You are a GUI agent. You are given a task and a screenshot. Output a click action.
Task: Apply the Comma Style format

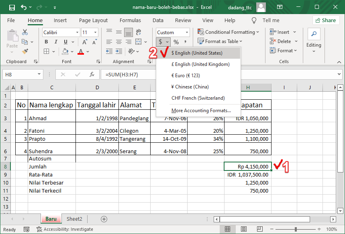185,41
